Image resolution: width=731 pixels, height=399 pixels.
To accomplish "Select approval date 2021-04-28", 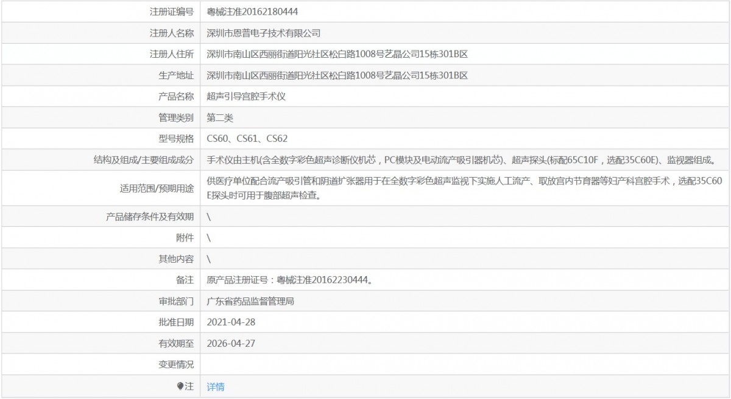I will pyautogui.click(x=231, y=323).
